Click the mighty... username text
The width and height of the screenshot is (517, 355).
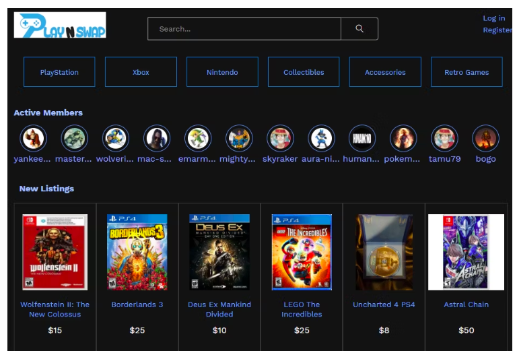pos(238,159)
